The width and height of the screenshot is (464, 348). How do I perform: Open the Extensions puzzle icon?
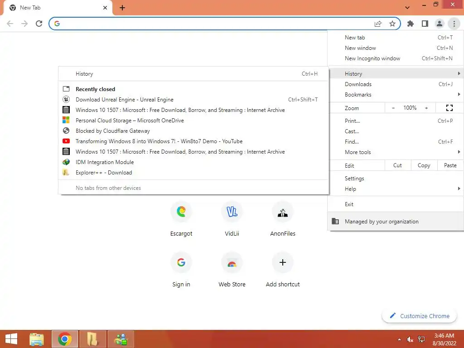coord(411,24)
